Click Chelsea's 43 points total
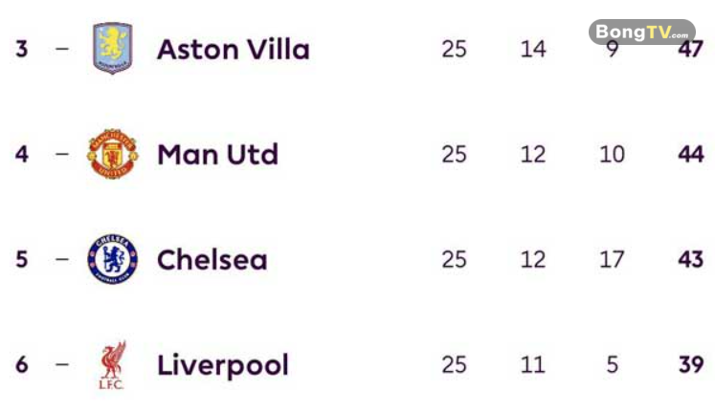This screenshot has width=715, height=412. 689,259
